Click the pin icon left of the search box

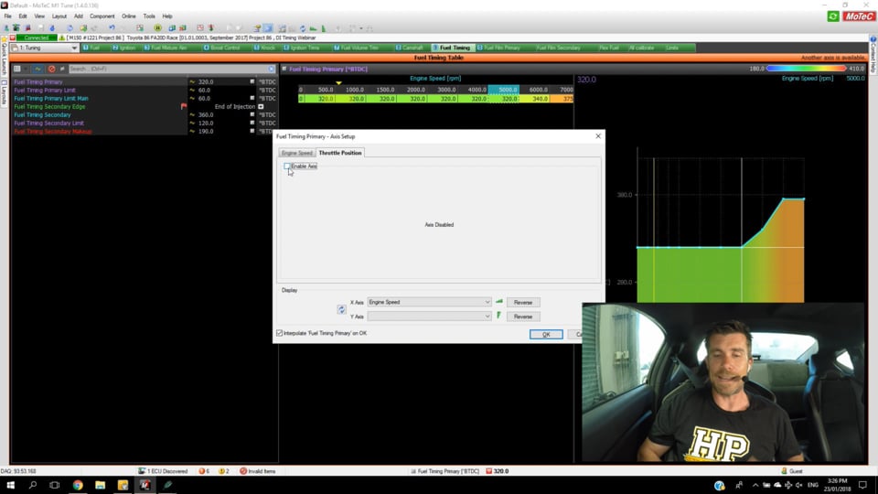click(x=62, y=69)
